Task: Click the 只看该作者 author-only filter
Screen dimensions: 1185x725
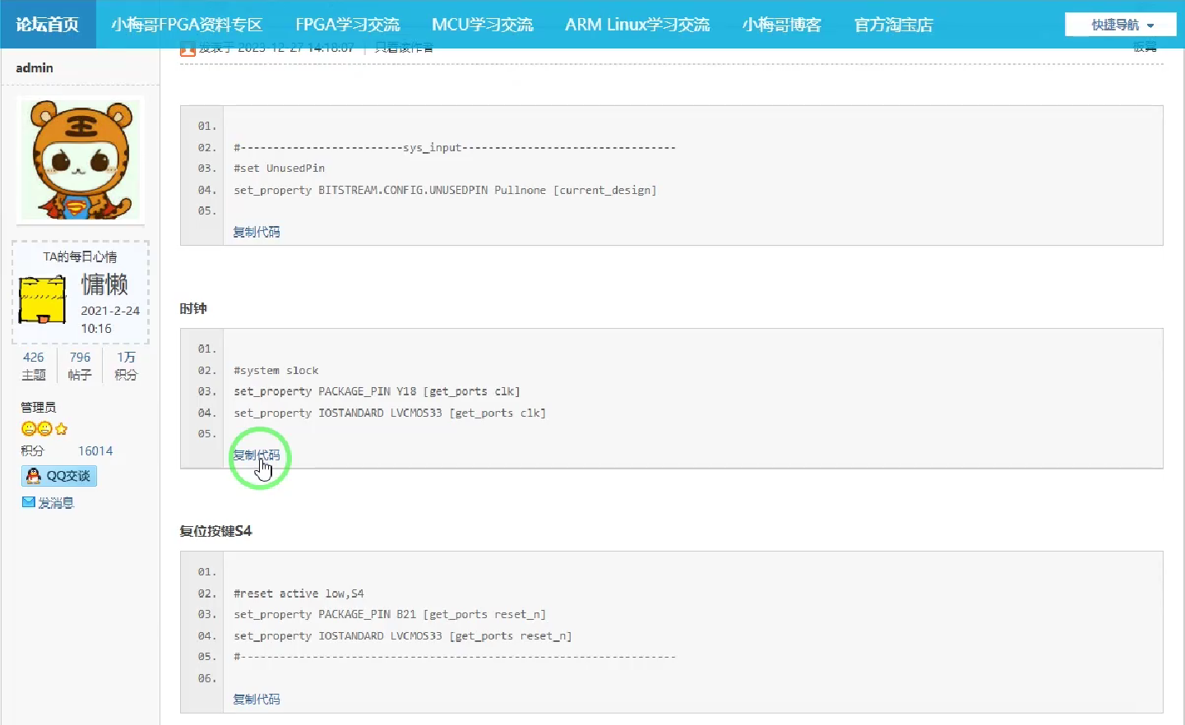Action: [x=404, y=48]
